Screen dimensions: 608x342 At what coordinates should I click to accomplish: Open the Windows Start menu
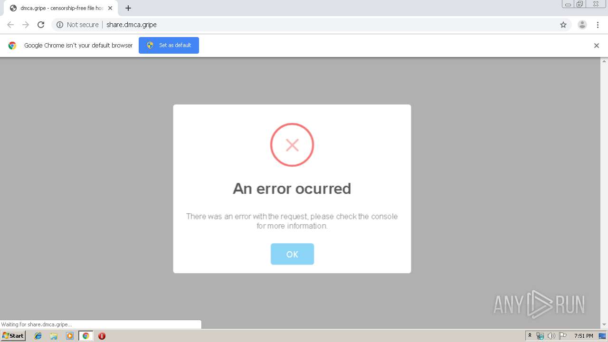click(x=13, y=335)
